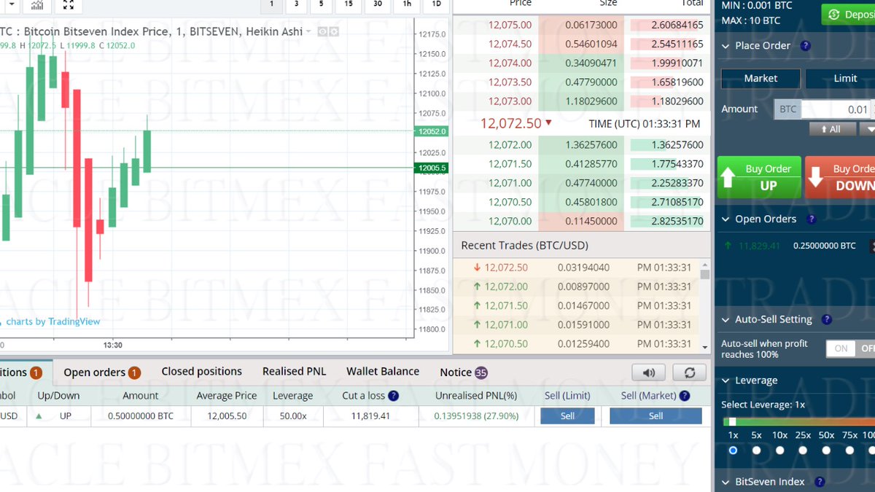Click the 11,819.41 cut a loss value
This screenshot has height=492, width=875.
click(x=370, y=415)
